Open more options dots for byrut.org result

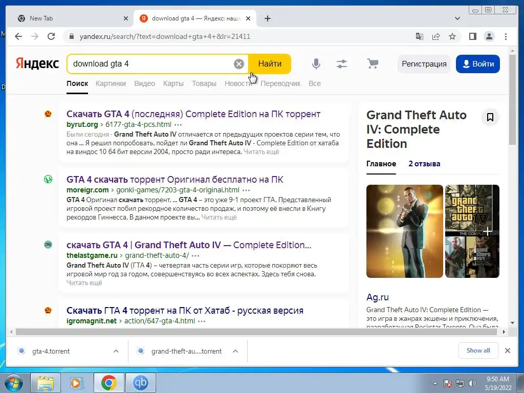click(x=178, y=125)
